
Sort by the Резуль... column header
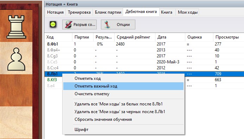coord(104,37)
